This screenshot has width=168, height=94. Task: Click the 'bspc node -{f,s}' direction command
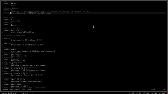click(28, 70)
